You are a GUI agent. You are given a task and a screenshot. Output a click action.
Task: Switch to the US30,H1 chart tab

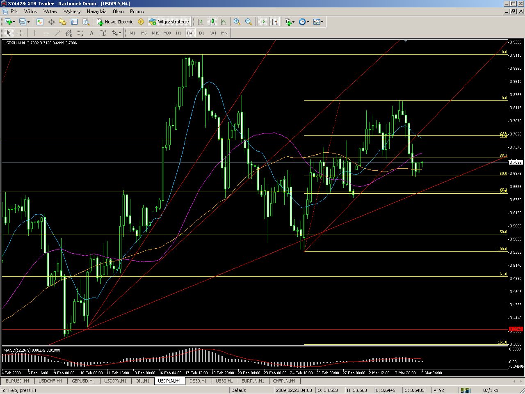click(224, 381)
